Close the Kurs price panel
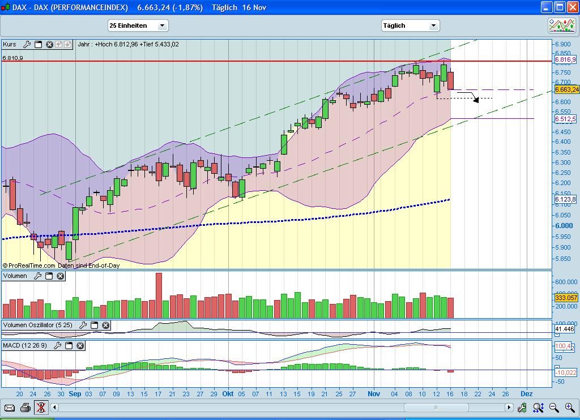The height and width of the screenshot is (420, 580). click(49, 44)
